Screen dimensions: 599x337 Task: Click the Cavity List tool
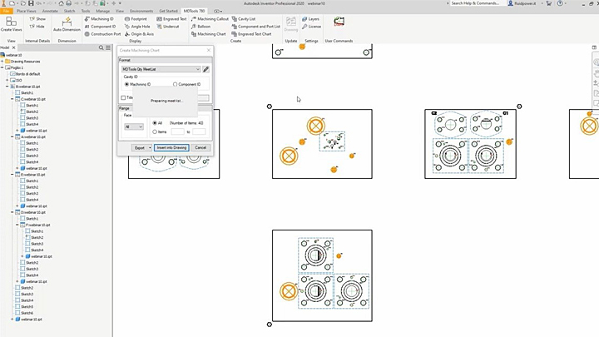coord(243,18)
